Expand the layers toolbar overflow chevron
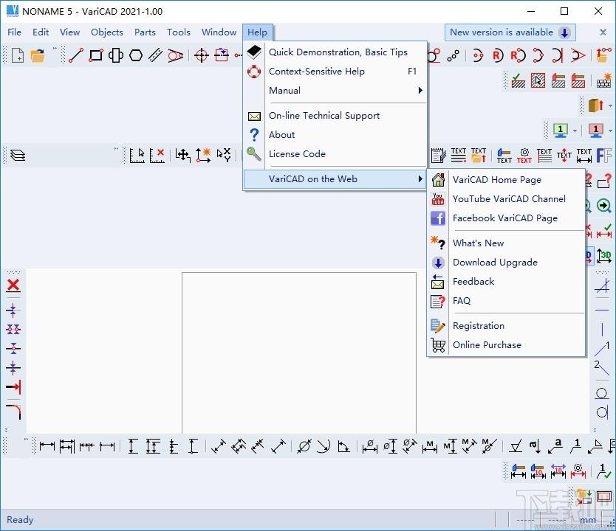The image size is (616, 531). [x=116, y=149]
